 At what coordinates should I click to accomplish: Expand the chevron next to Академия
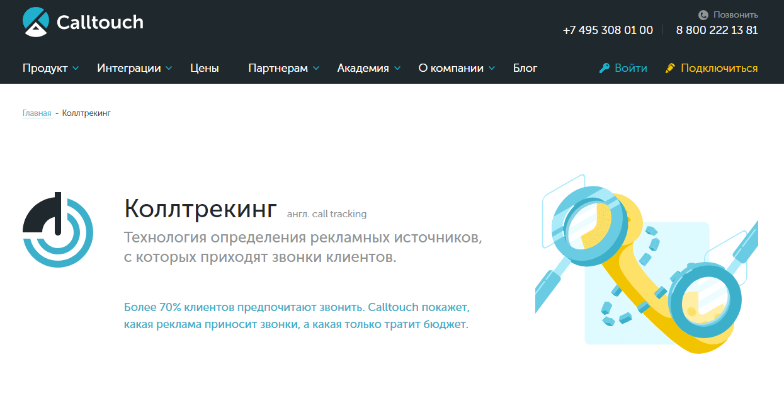click(x=397, y=68)
